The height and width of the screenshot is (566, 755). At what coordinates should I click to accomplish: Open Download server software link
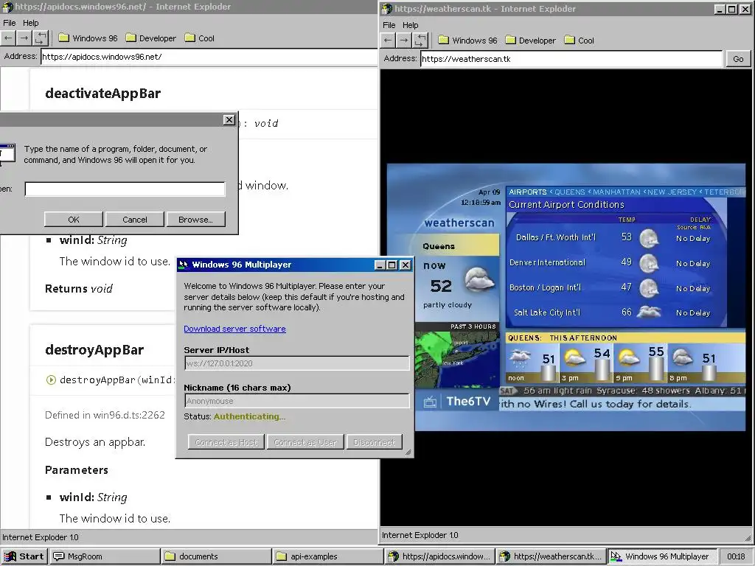234,329
